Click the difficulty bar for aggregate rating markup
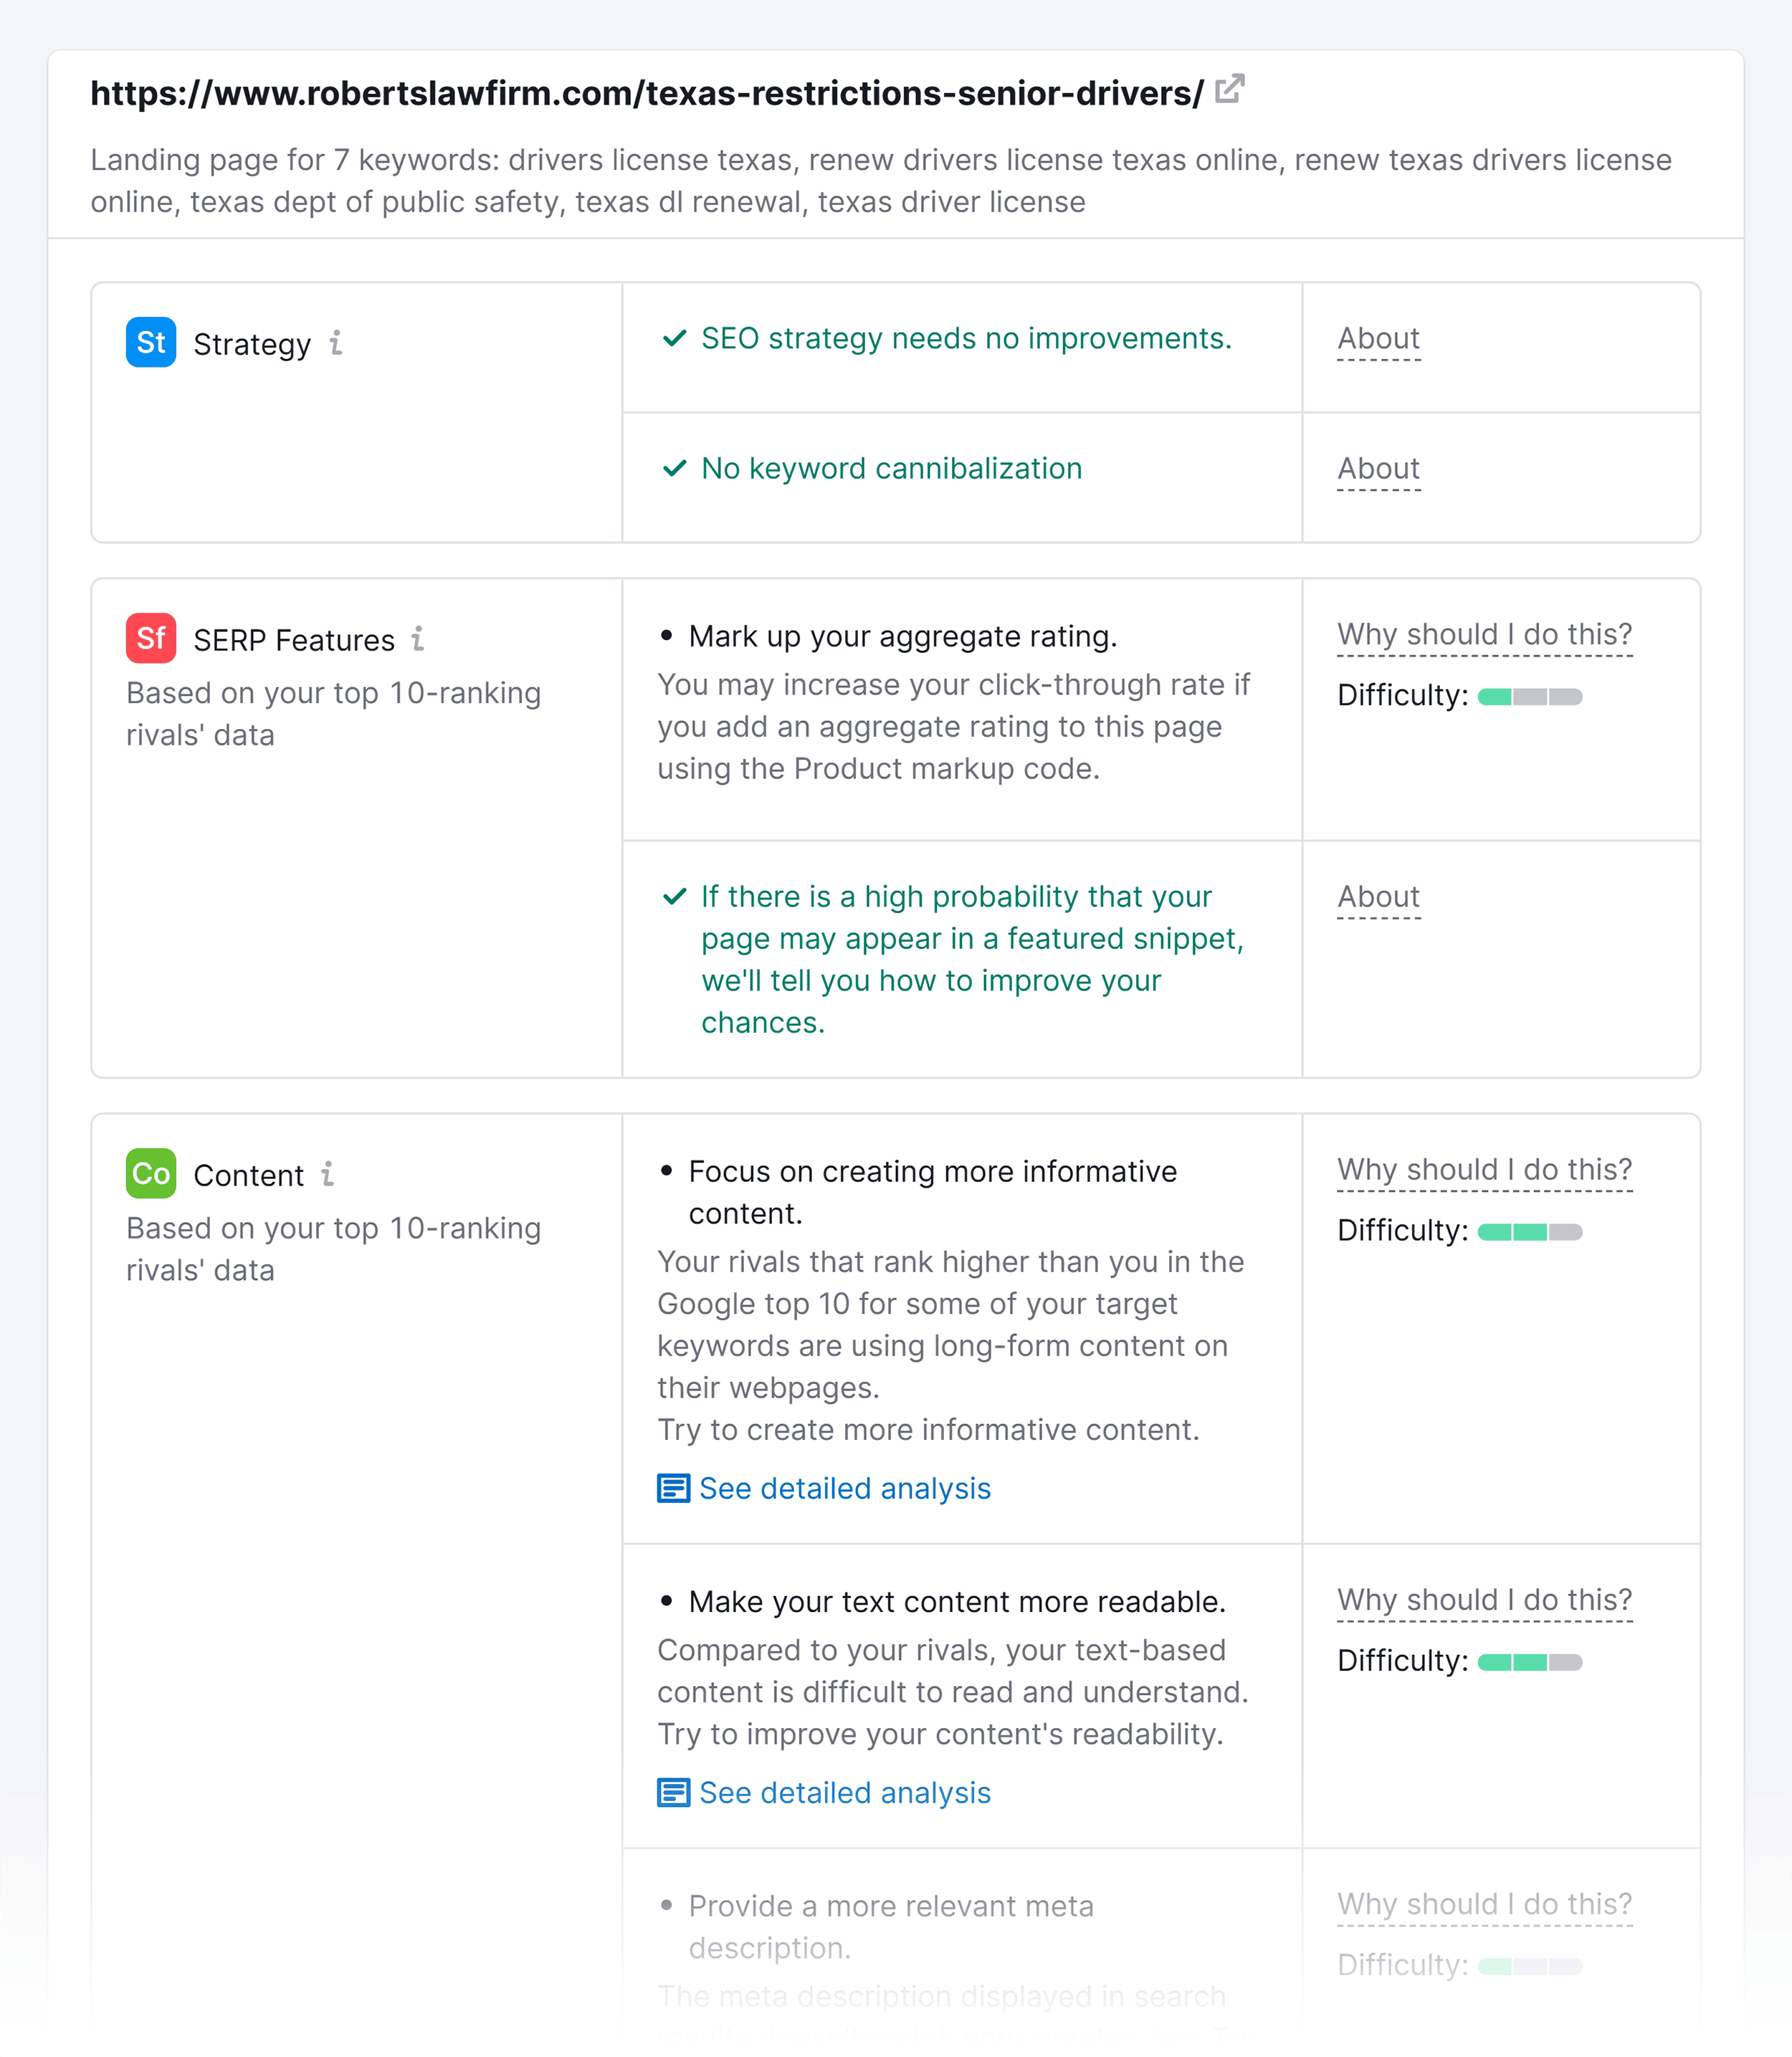 pyautogui.click(x=1528, y=696)
